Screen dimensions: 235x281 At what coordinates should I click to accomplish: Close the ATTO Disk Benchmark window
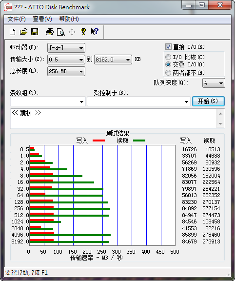(x=219, y=5)
